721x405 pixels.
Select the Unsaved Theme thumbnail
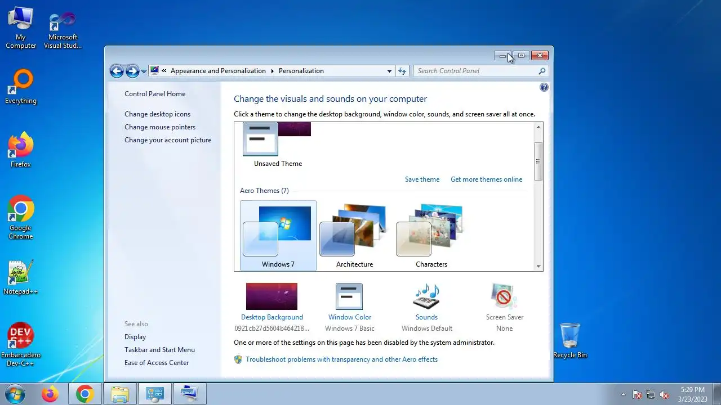pyautogui.click(x=278, y=145)
